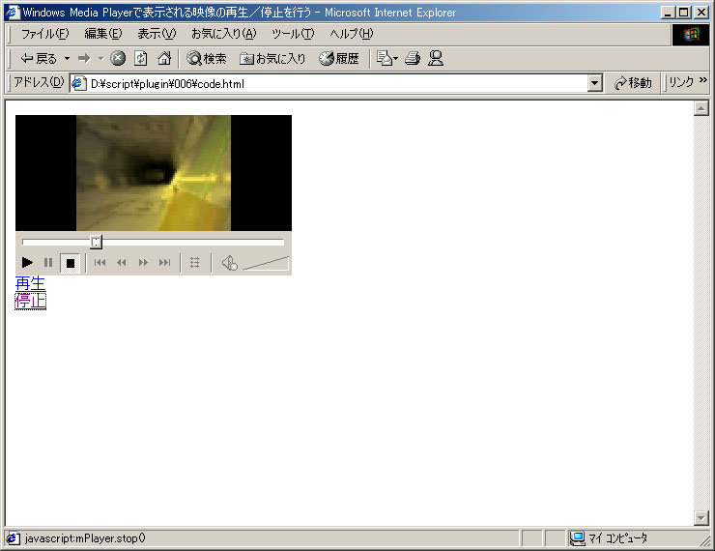Click the scrollbar up arrow
This screenshot has height=551, width=715.
701,108
